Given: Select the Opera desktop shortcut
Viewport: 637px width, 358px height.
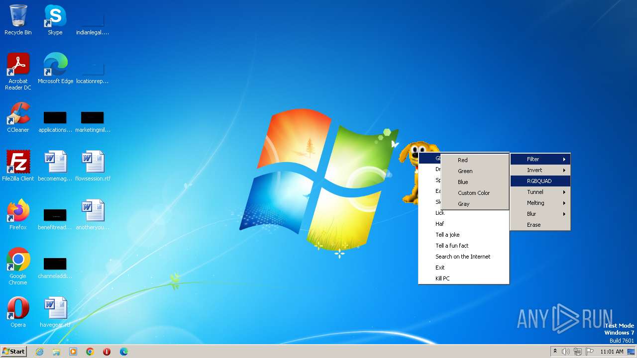Looking at the screenshot, I should coord(18,312).
